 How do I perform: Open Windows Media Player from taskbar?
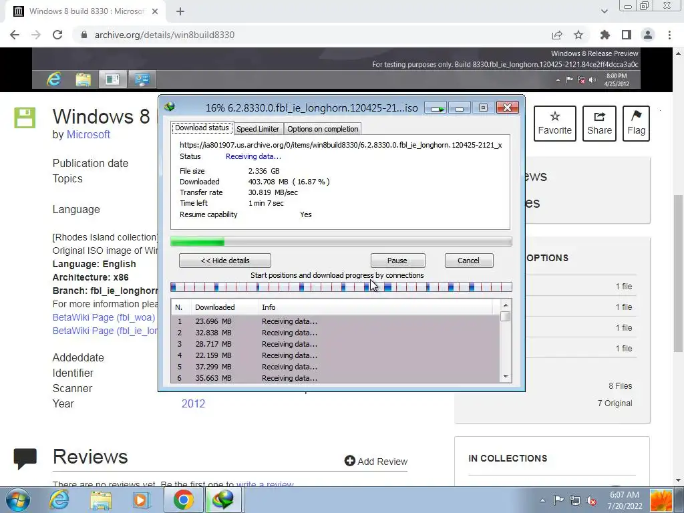140,500
